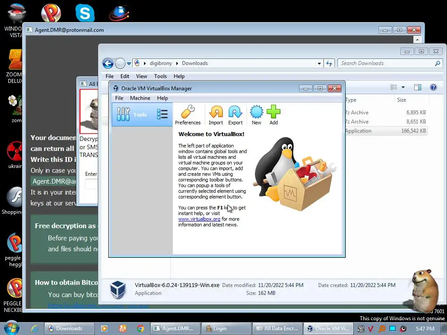Switch to Downloads taskbar button

(69, 328)
